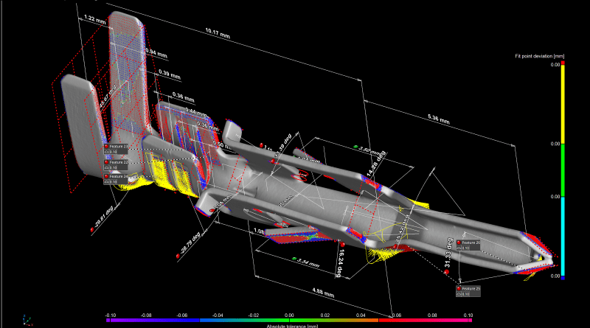Click the red indicator above 16.24 deg
The width and height of the screenshot is (590, 328).
click(342, 245)
